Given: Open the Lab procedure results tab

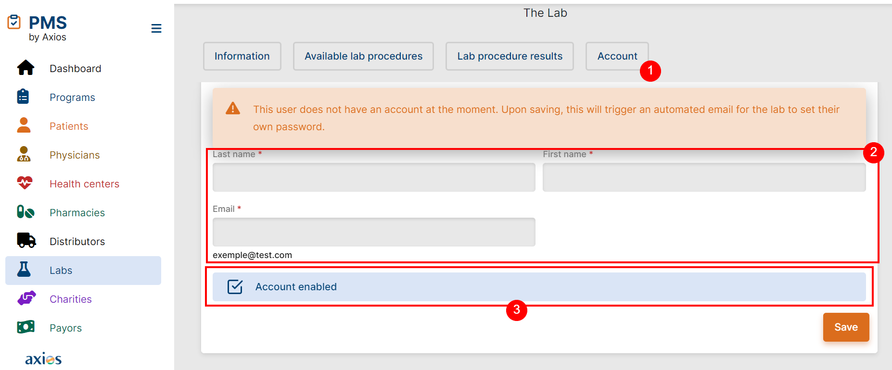Looking at the screenshot, I should pyautogui.click(x=510, y=56).
